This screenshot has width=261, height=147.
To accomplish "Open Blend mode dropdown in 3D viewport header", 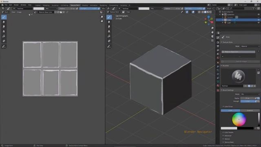I will click(x=157, y=9).
